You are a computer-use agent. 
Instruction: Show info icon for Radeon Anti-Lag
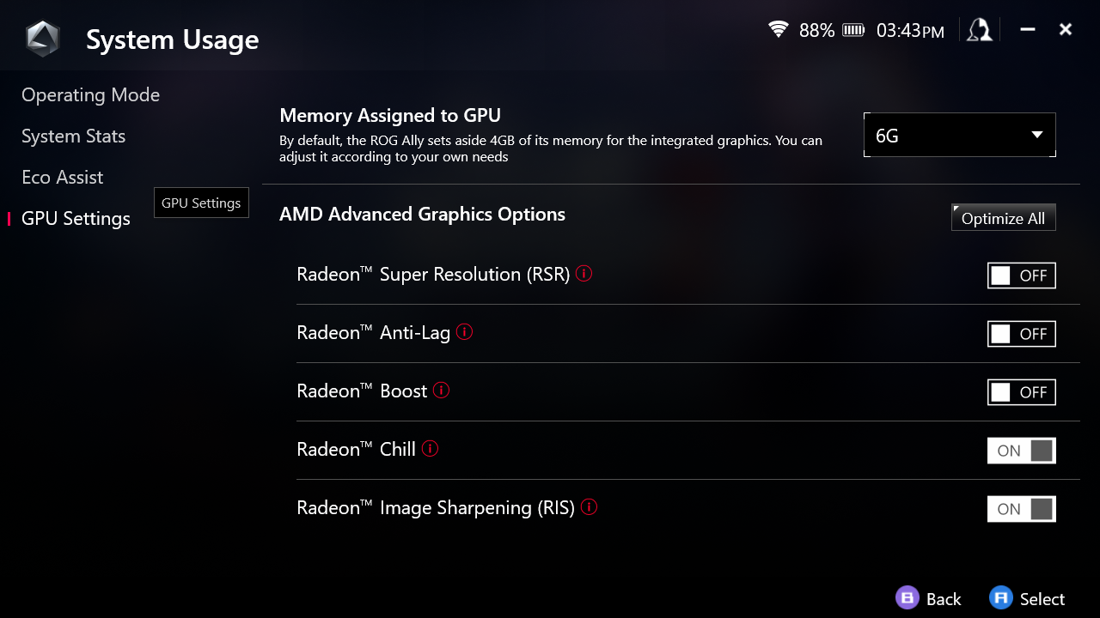pyautogui.click(x=465, y=331)
